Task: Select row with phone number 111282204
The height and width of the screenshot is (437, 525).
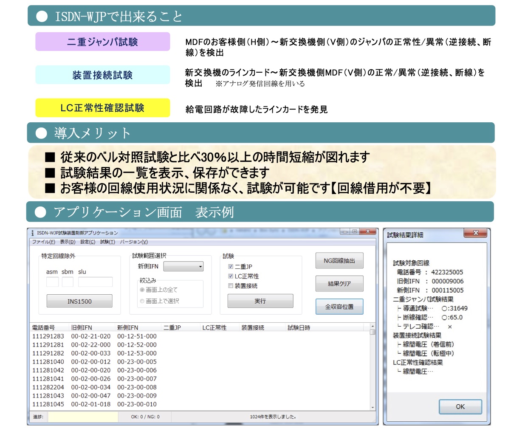Action: [200, 387]
